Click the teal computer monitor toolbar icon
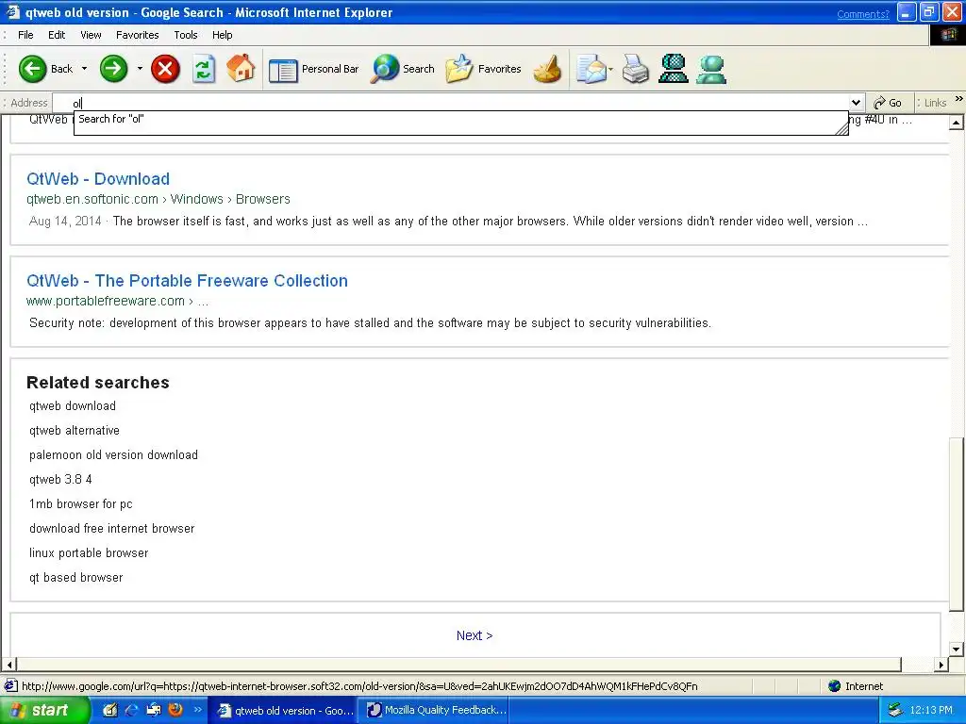 (x=673, y=68)
